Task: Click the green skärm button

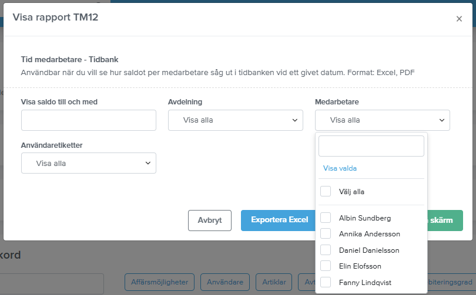Action: point(445,221)
